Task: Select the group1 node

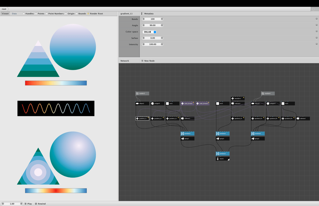Action: 187,139
